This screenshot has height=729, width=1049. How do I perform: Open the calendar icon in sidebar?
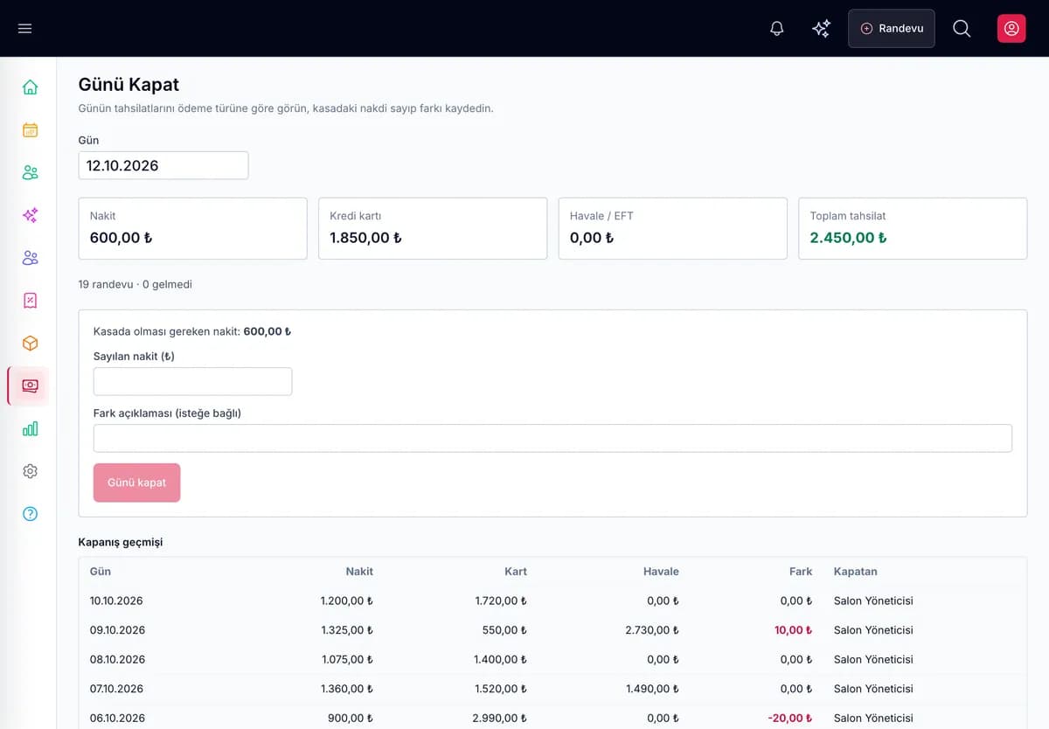click(x=30, y=129)
